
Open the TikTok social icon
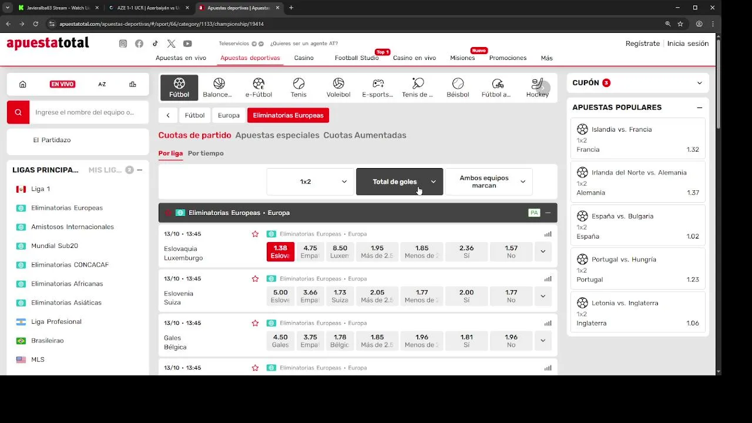coord(155,43)
